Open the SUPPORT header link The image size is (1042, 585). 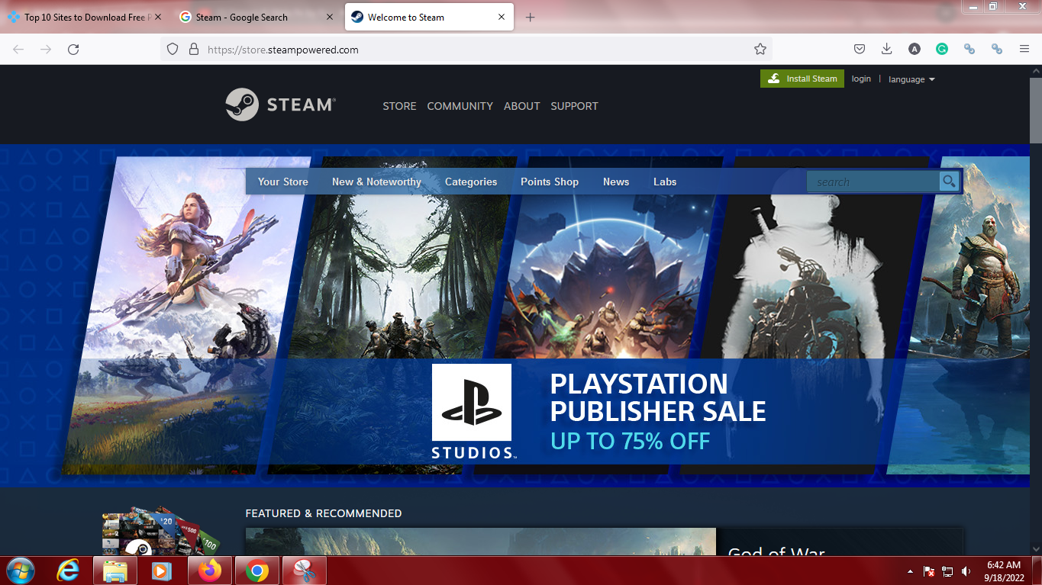pyautogui.click(x=574, y=106)
